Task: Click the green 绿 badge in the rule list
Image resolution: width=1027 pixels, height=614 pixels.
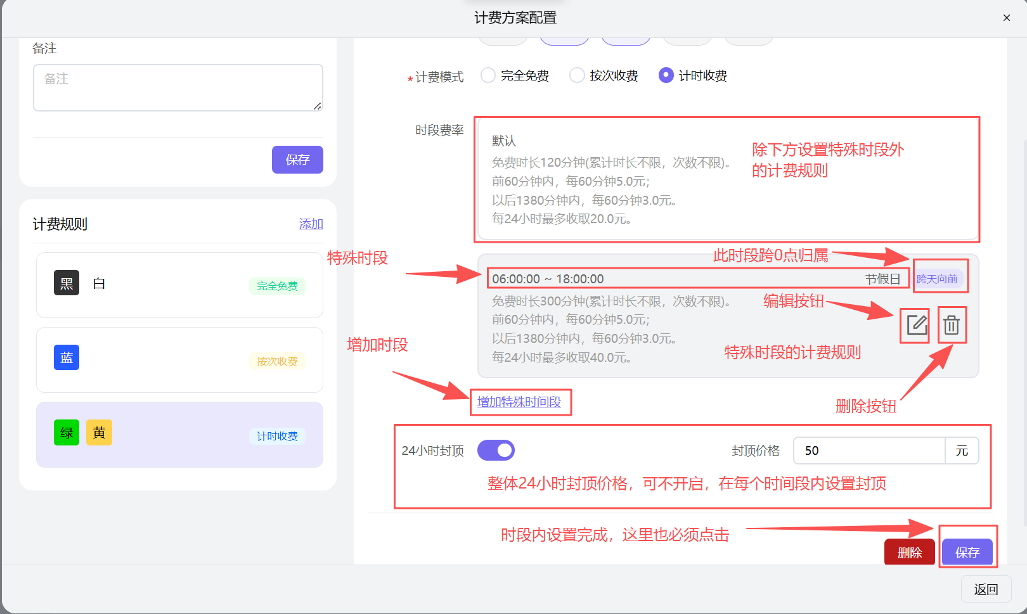Action: coord(67,432)
